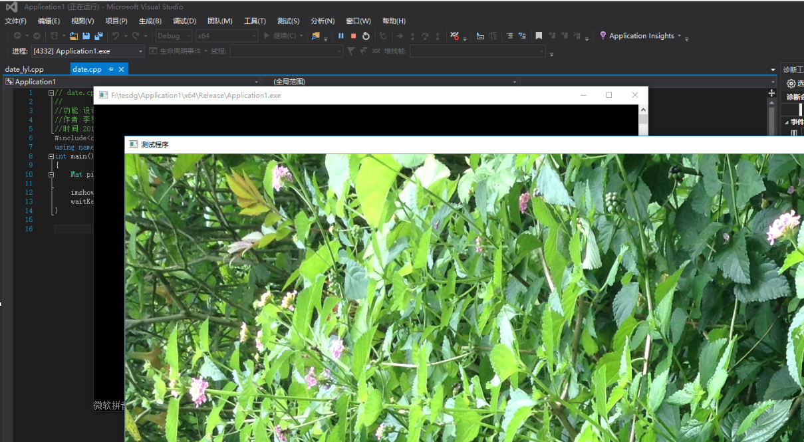Open the 项目(P) menu

(116, 21)
